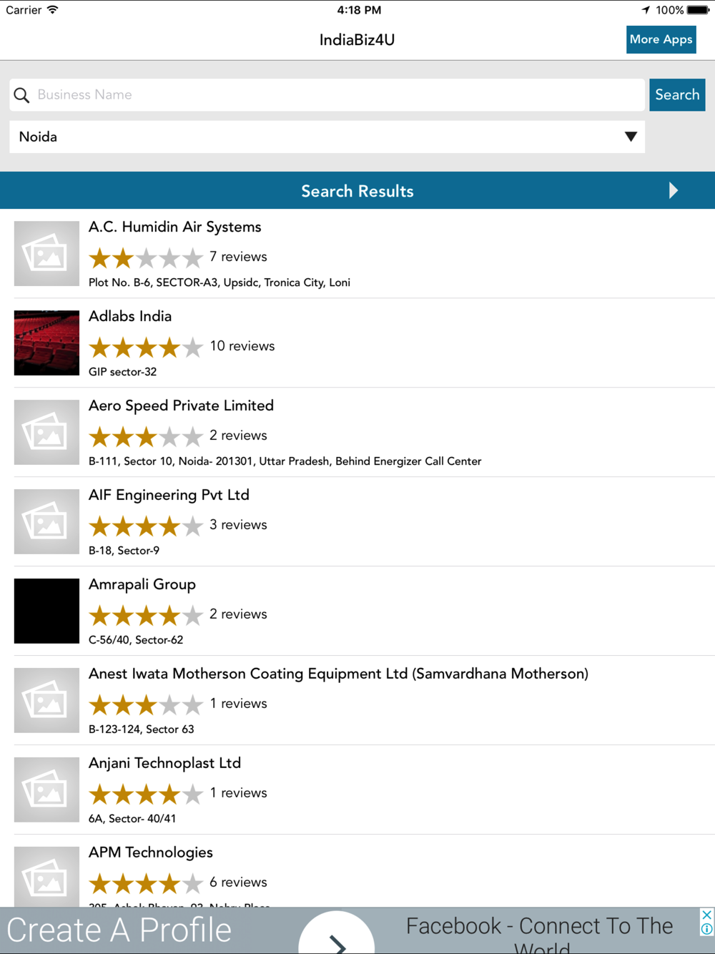
Task: Open the Adlabs India listing
Action: [x=357, y=343]
